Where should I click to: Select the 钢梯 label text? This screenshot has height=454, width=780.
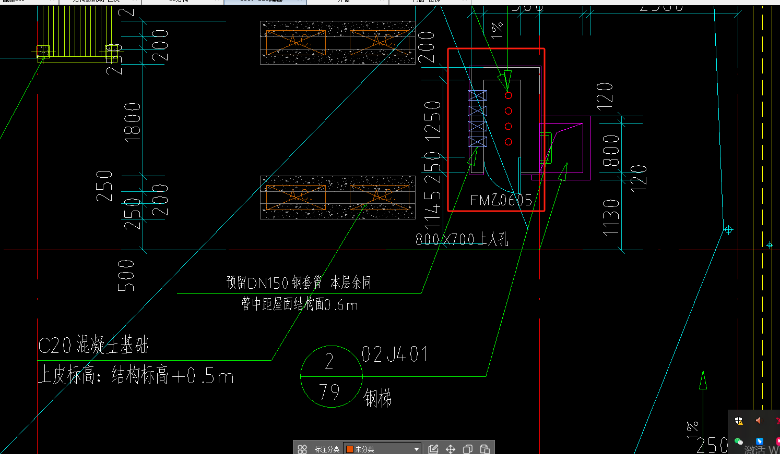(377, 399)
